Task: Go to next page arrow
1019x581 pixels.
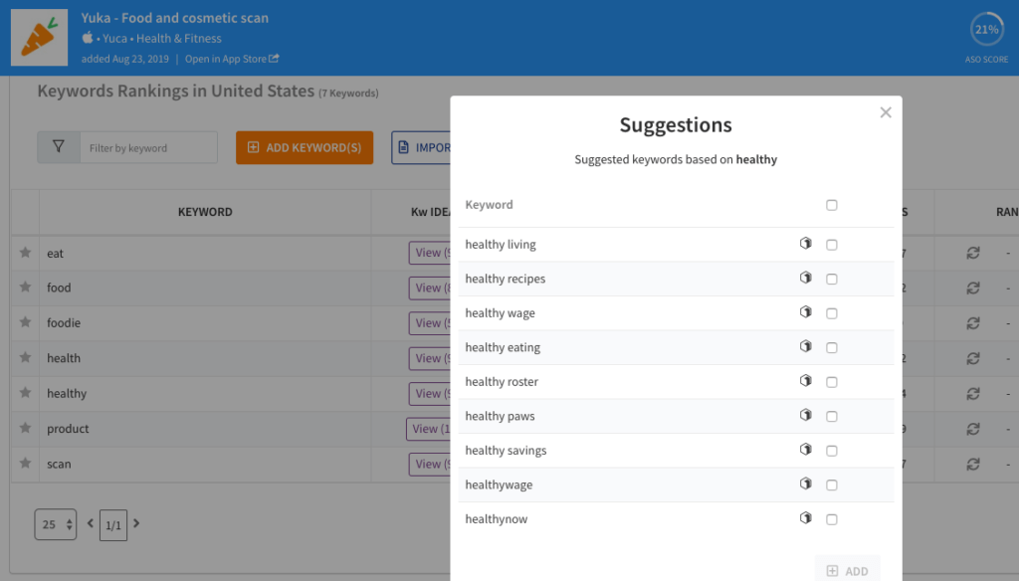Action: [x=137, y=523]
